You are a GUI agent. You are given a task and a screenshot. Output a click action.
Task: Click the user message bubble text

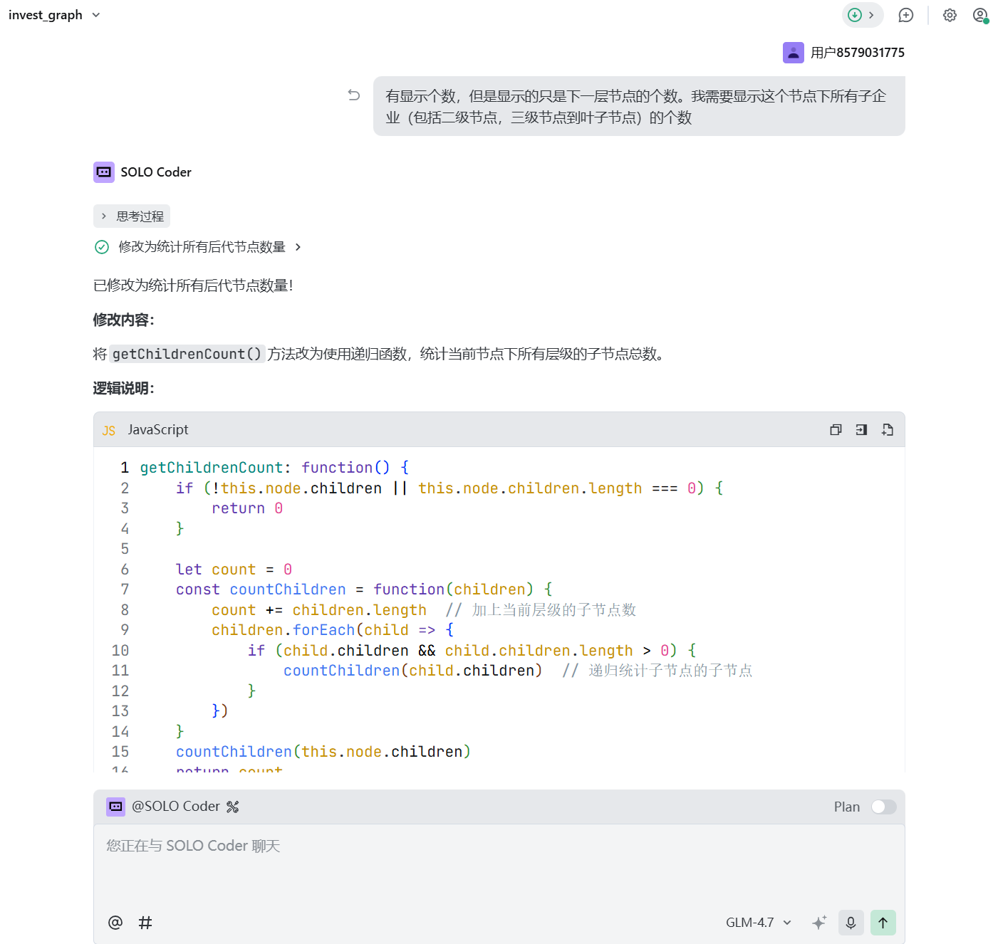coord(636,107)
